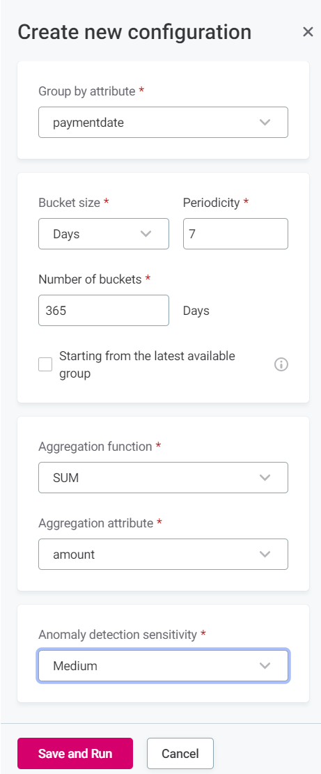321x774 pixels.
Task: Enable the Starting from latest available group checkbox
Action: 45,365
